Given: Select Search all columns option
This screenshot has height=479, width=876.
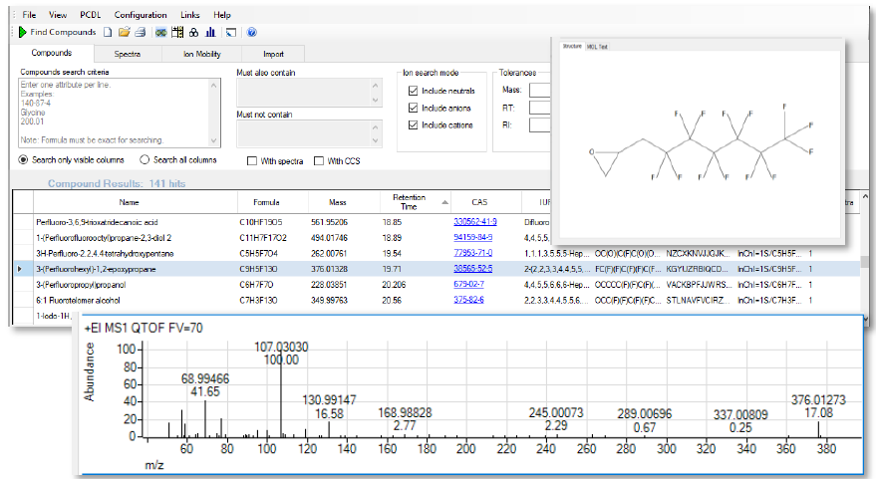Looking at the screenshot, I should [x=145, y=159].
